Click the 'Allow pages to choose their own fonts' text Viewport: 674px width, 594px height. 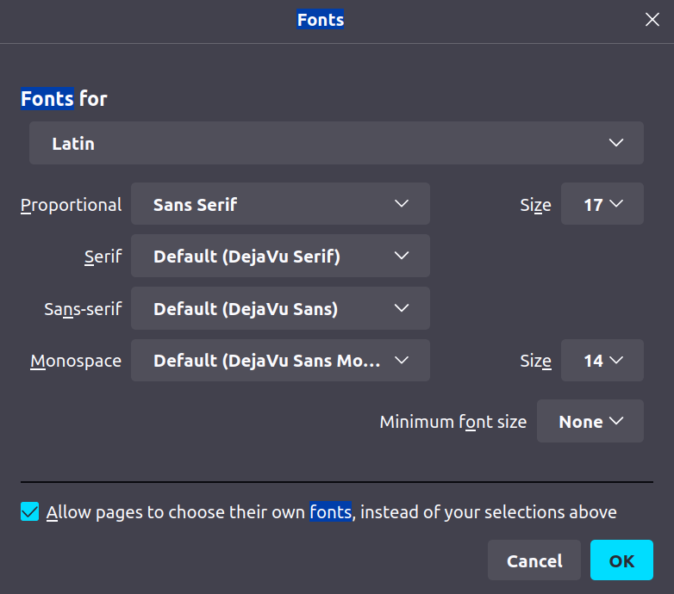332,512
